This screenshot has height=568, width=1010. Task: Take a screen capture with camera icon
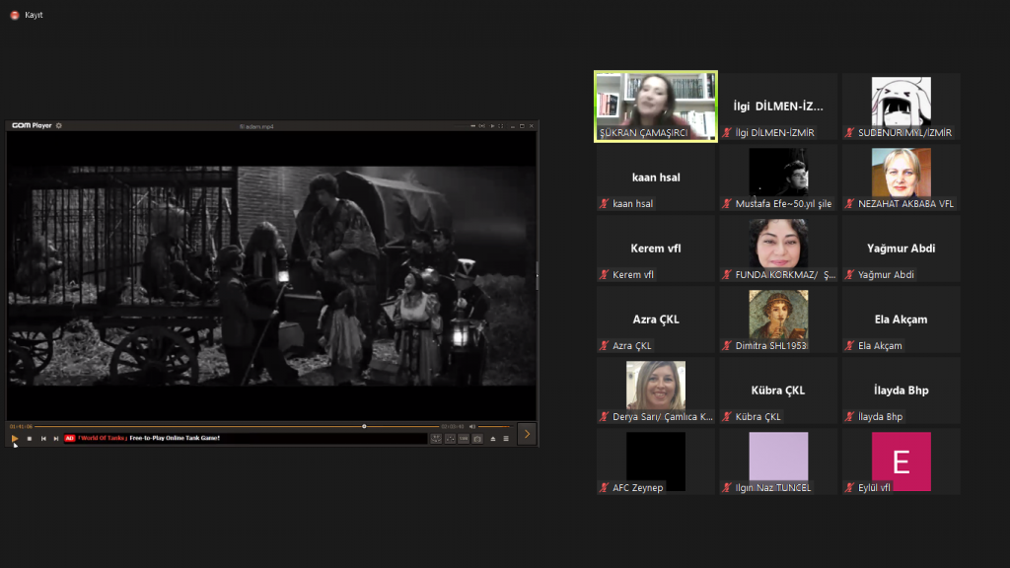[x=477, y=438]
